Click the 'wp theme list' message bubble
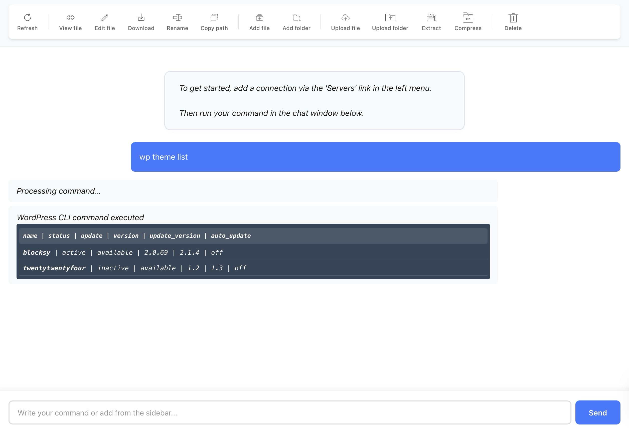Image resolution: width=629 pixels, height=434 pixels. point(375,157)
